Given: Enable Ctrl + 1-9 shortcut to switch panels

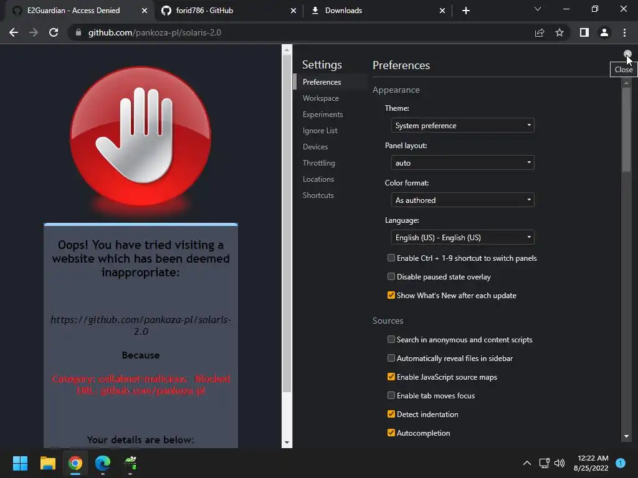Looking at the screenshot, I should [x=391, y=258].
